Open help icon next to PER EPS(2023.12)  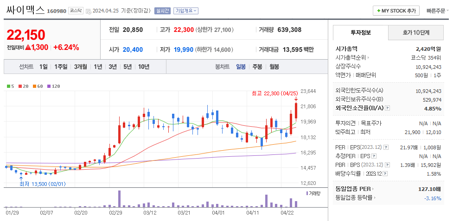click(x=386, y=147)
